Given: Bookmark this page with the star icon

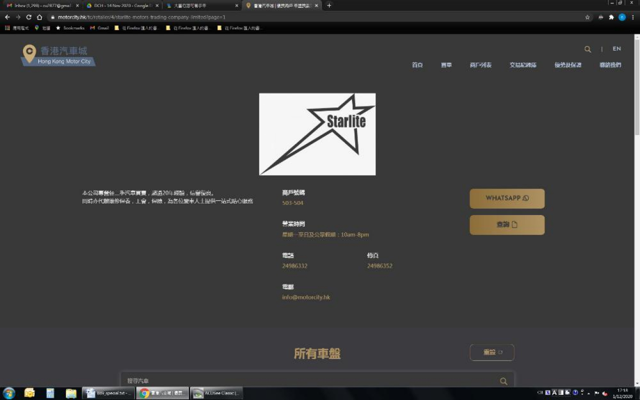Looking at the screenshot, I should [x=587, y=17].
